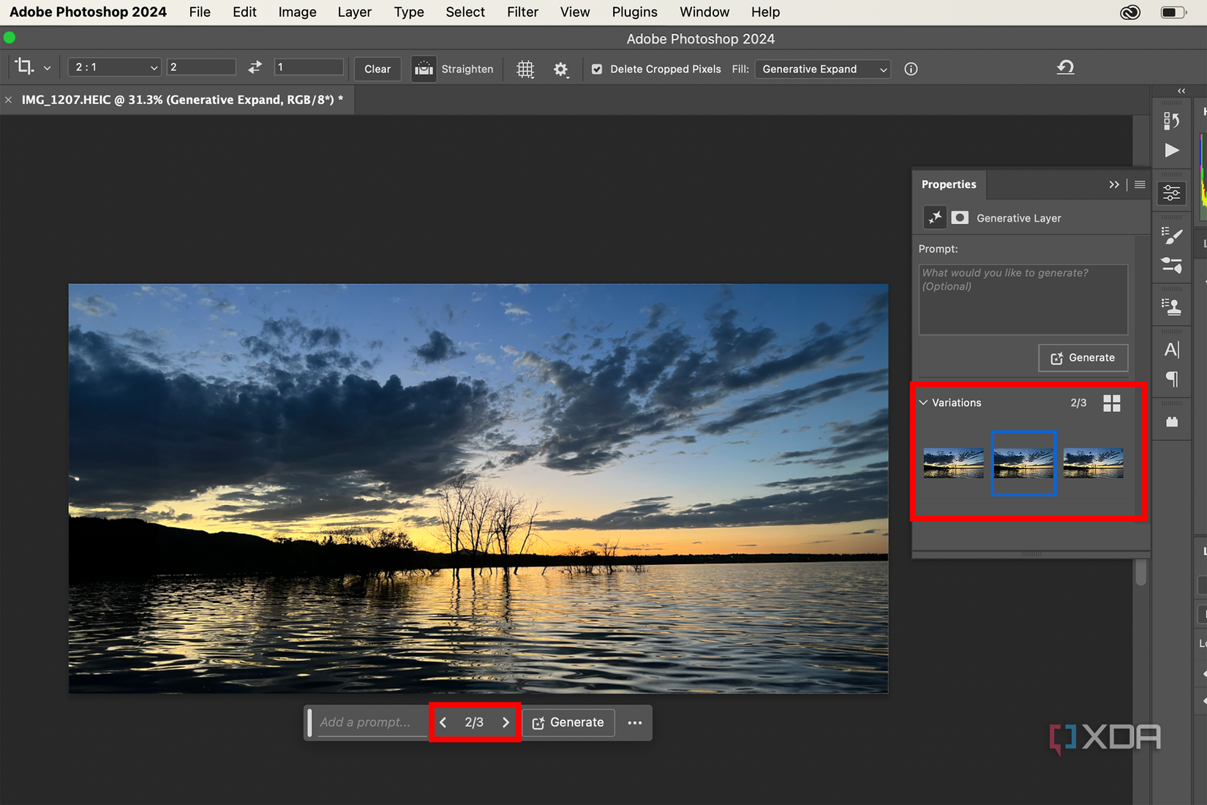
Task: Click the Clear button
Action: [377, 69]
